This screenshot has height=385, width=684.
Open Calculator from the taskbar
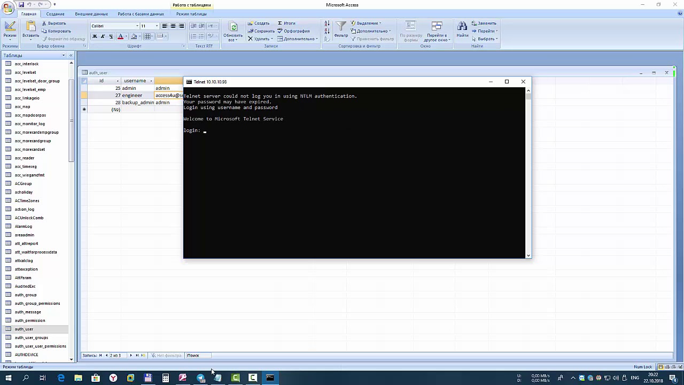166,378
